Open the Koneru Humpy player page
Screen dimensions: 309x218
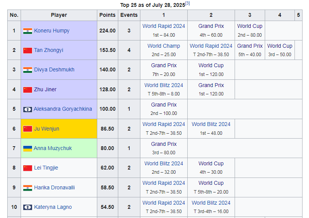click(x=51, y=31)
